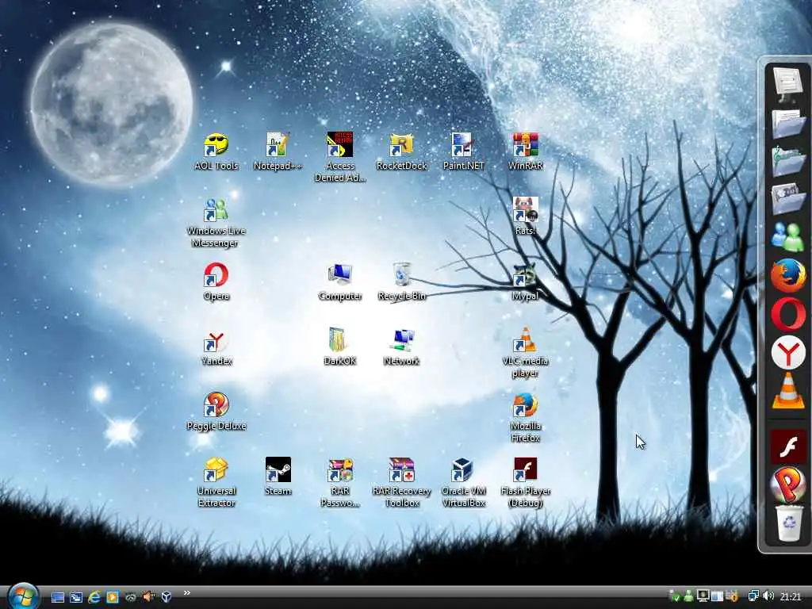The height and width of the screenshot is (609, 812).
Task: Open the network tray icon
Action: [x=753, y=596]
